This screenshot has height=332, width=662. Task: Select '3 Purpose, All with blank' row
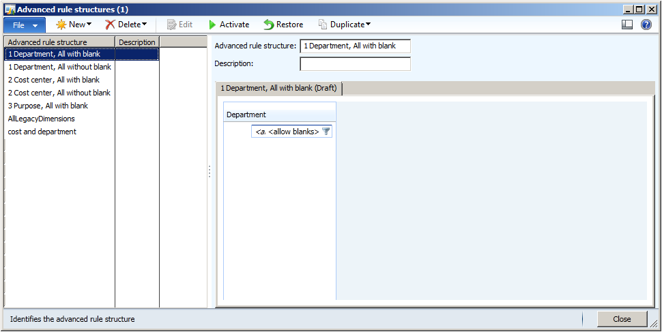coord(81,106)
